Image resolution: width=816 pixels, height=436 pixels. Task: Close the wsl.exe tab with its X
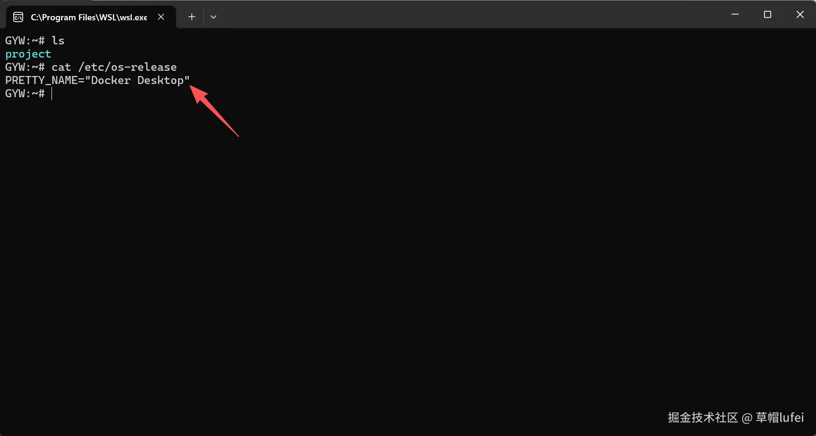(161, 17)
